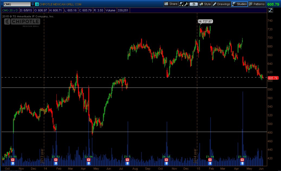
Task: Click the Volume label cell
Action: point(110,10)
